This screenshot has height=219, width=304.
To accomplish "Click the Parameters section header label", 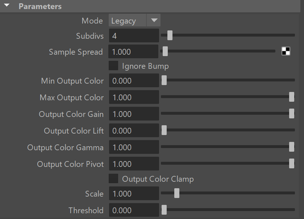I will tap(40, 7).
